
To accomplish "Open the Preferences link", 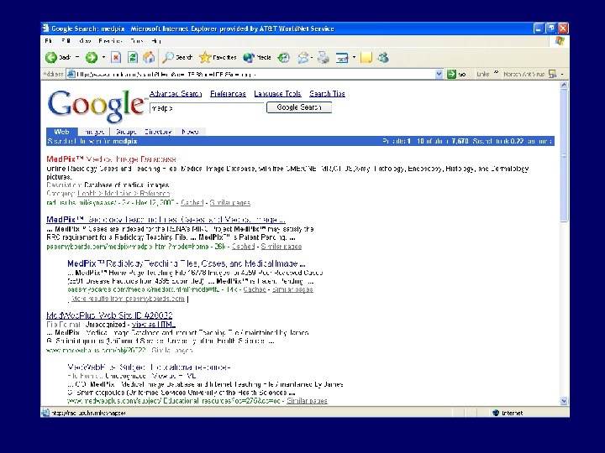I will pos(228,94).
